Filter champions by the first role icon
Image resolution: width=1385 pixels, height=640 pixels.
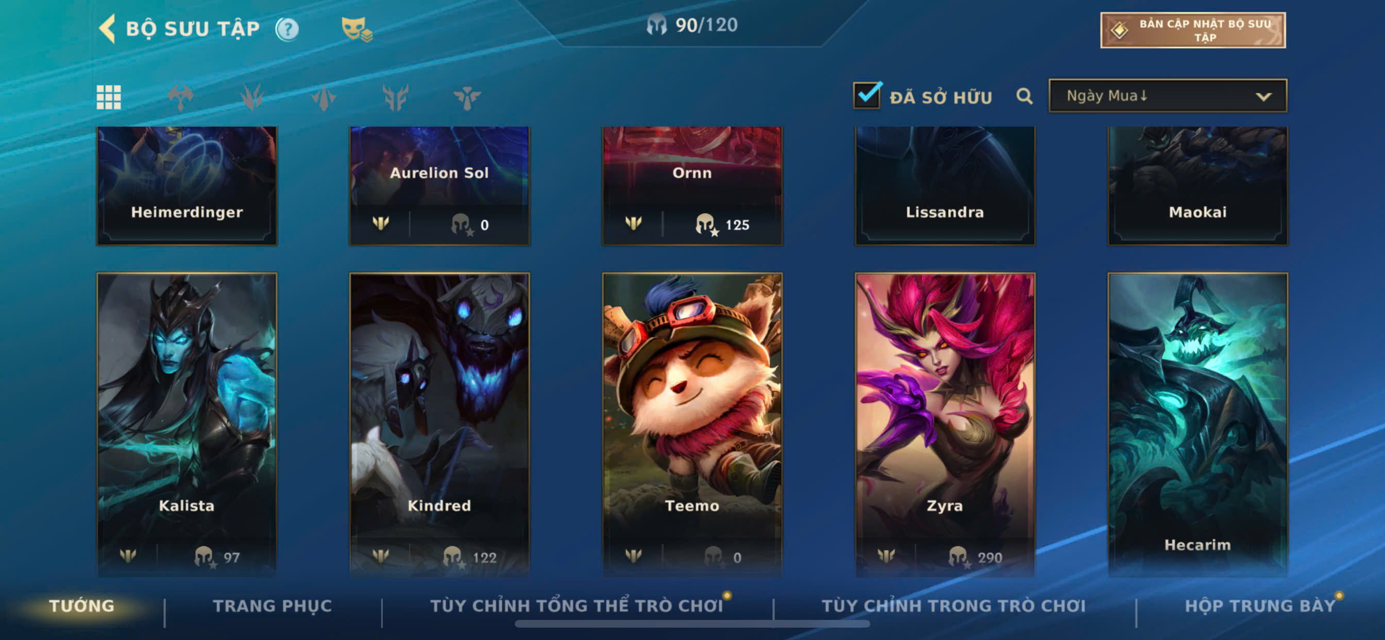tap(180, 97)
